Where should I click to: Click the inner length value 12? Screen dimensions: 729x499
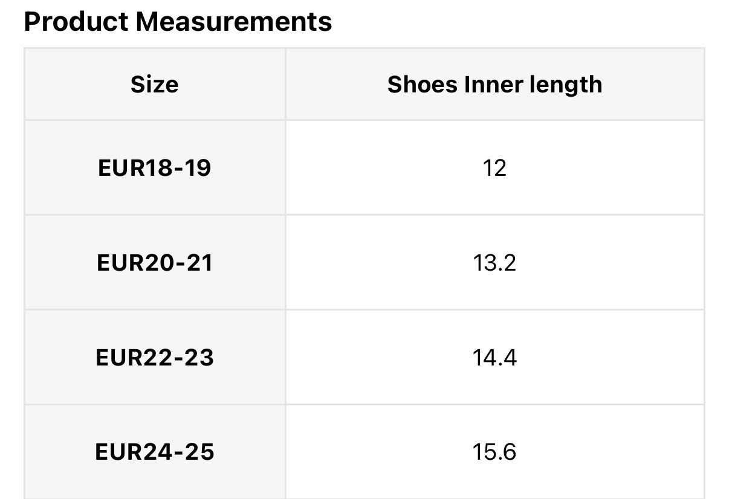(x=494, y=168)
